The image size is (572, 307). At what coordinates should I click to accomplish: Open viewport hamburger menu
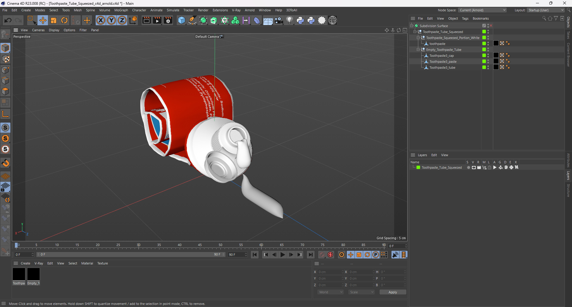16,30
